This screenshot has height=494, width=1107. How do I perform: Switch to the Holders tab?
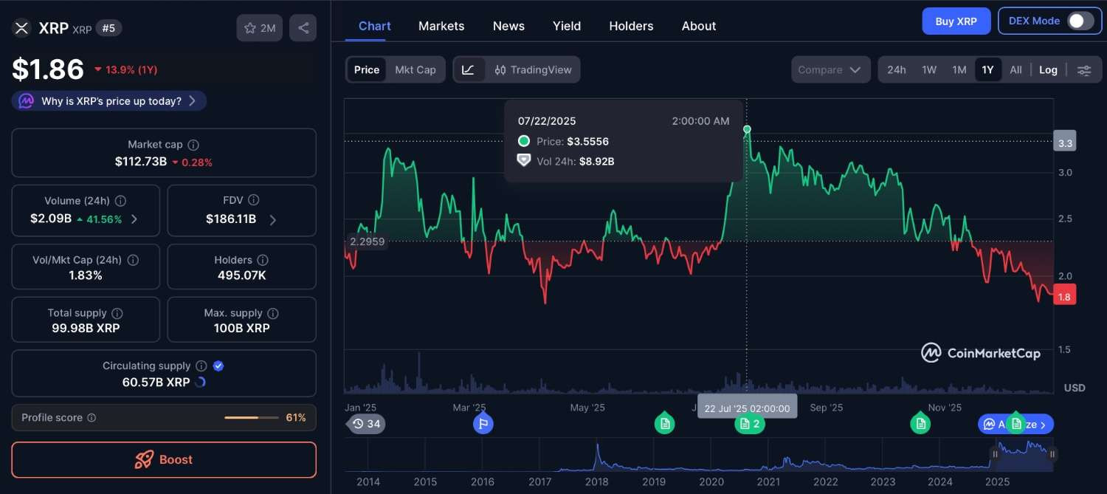631,26
